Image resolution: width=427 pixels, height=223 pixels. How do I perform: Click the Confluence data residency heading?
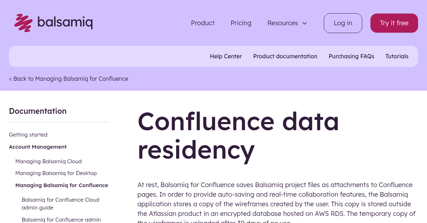[238, 136]
